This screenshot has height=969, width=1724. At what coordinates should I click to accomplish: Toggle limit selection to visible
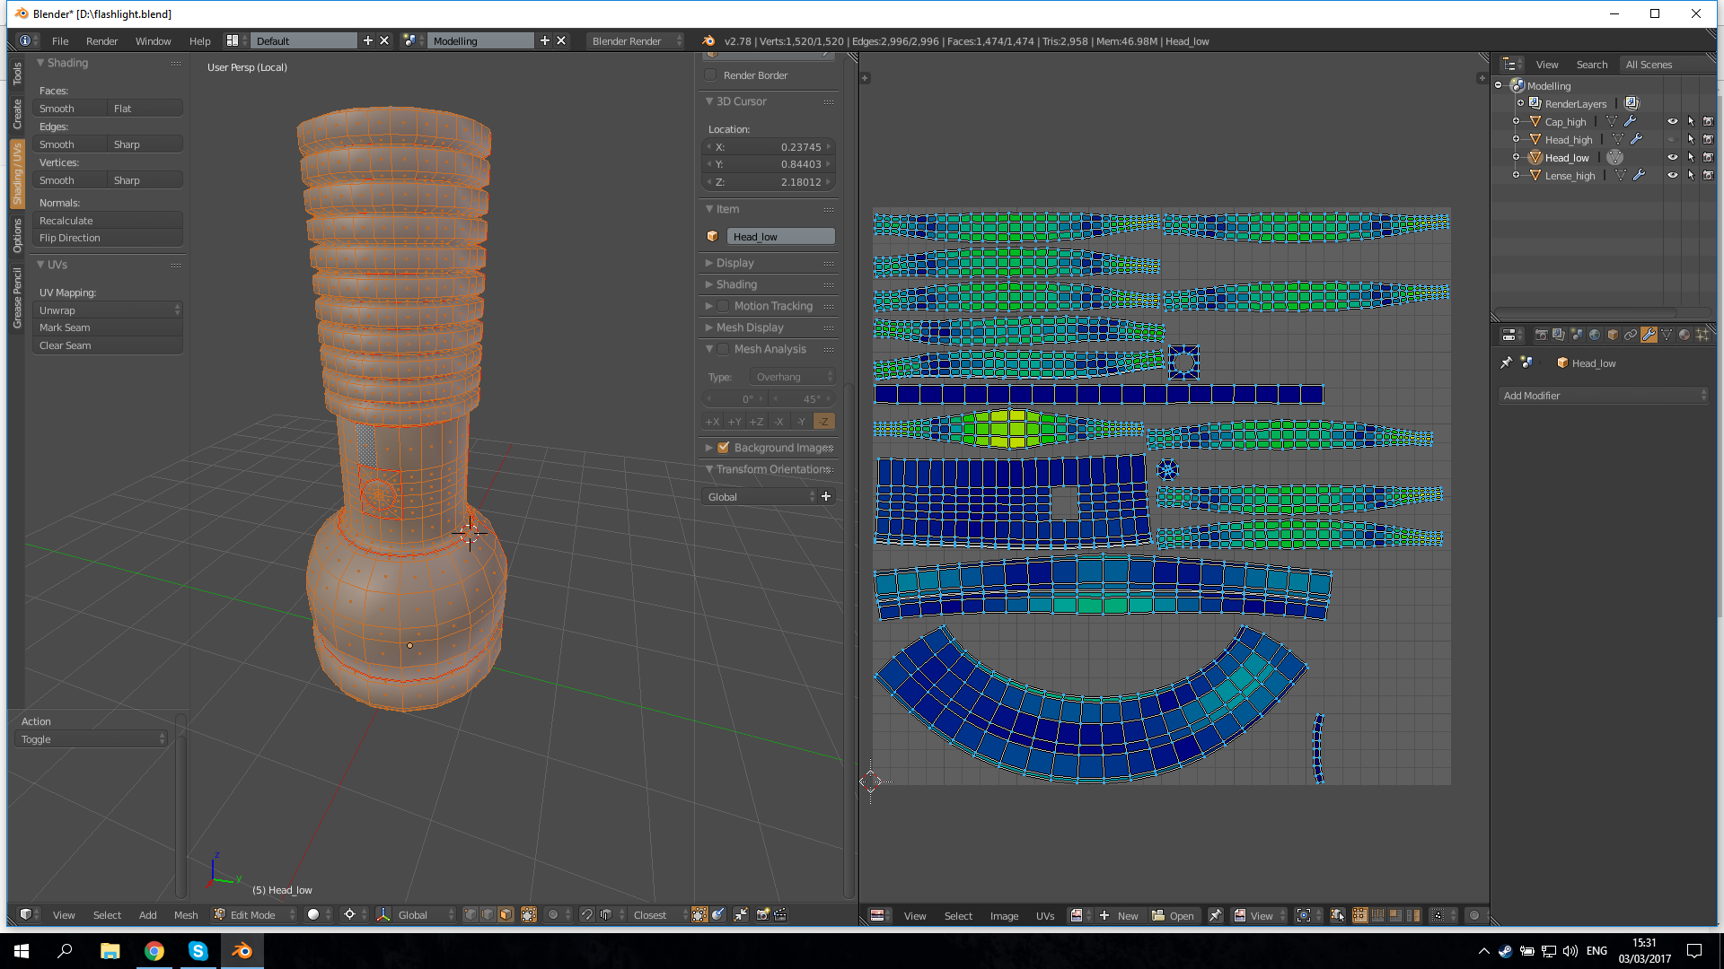(529, 914)
